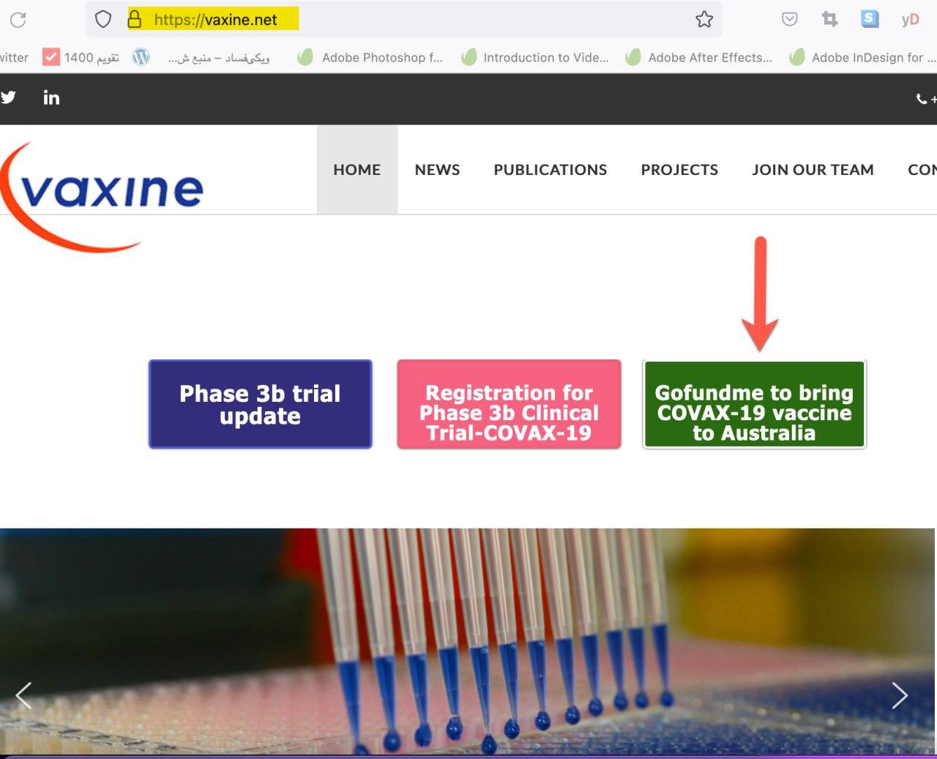
Task: Open the WordPress bookmark icon
Action: pyautogui.click(x=141, y=57)
